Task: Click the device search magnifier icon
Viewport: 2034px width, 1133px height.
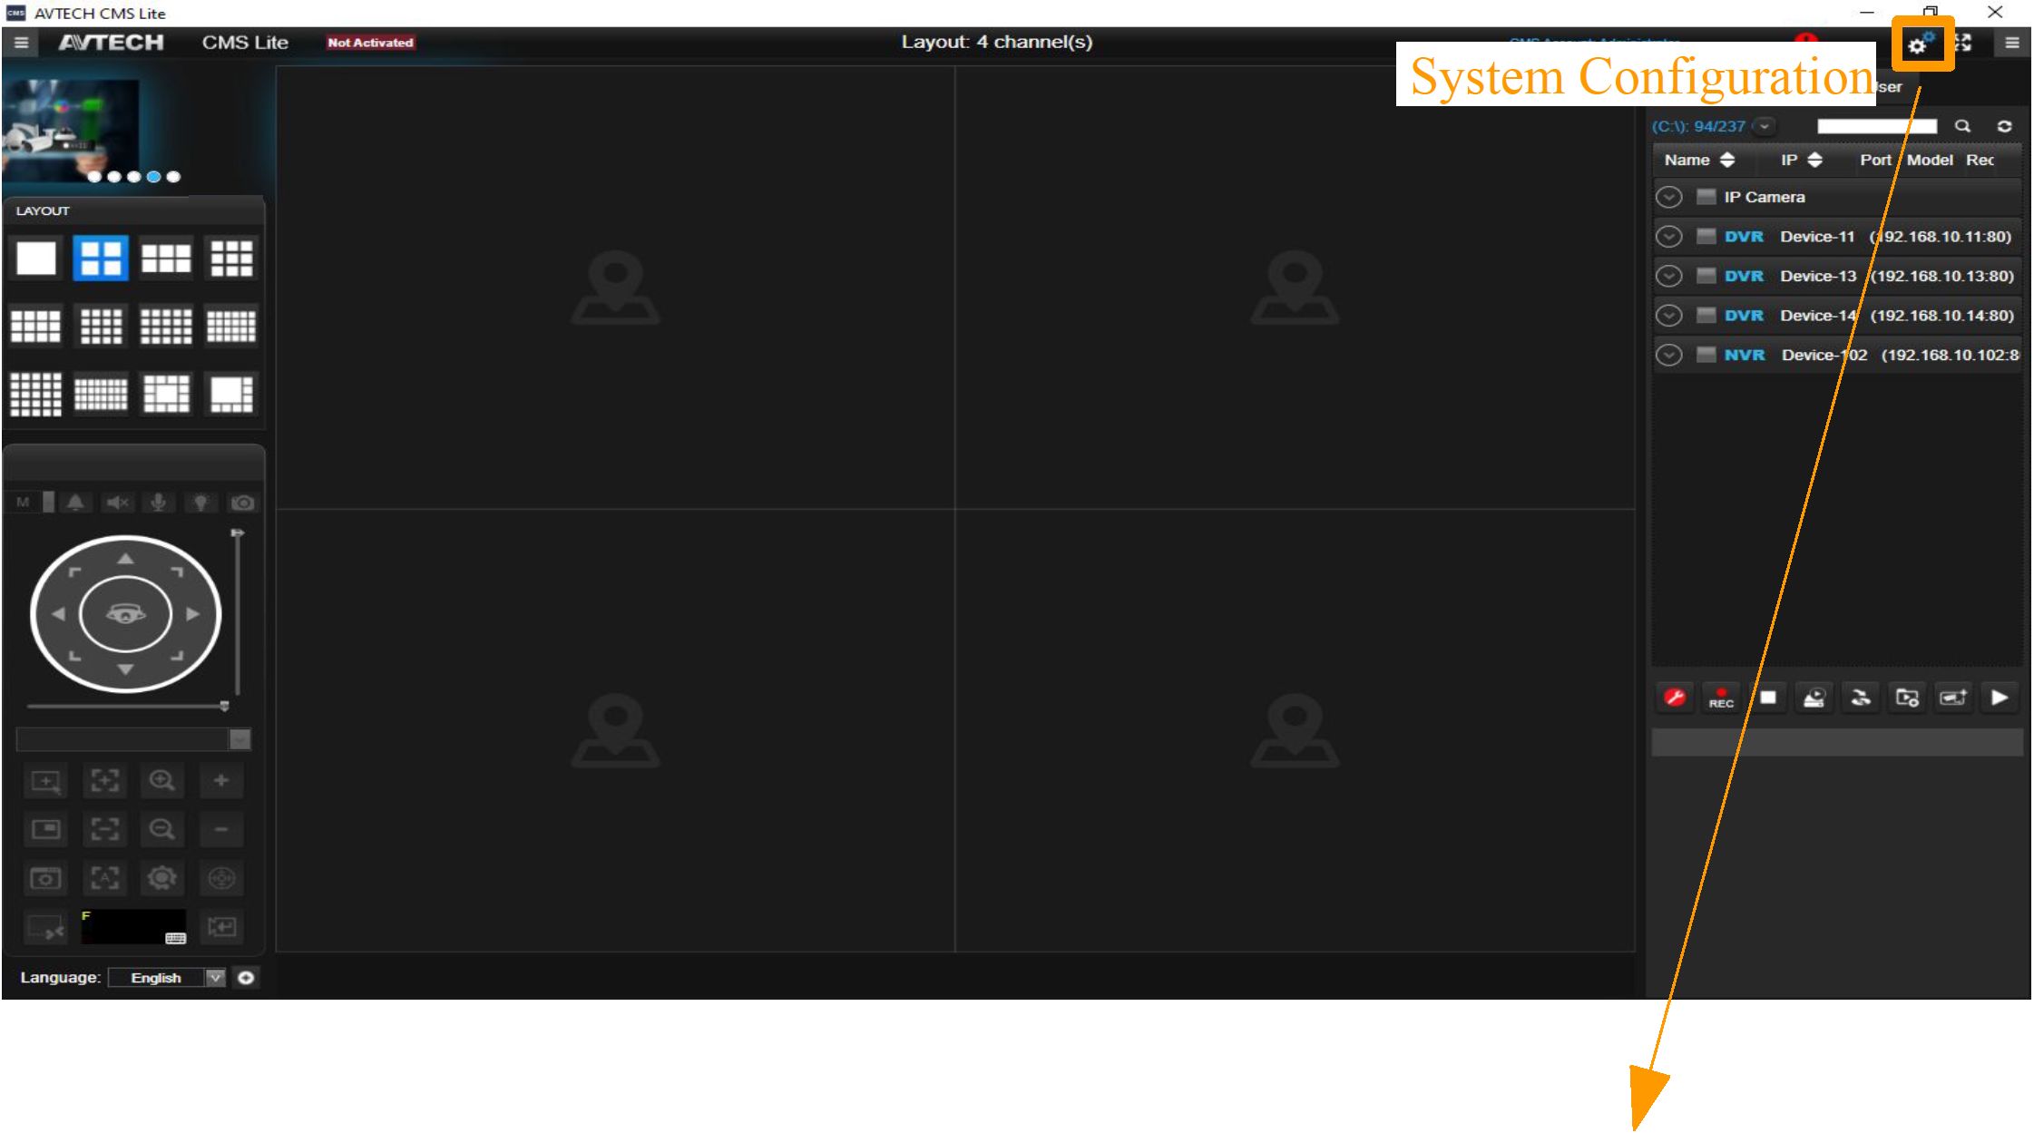Action: (1962, 126)
